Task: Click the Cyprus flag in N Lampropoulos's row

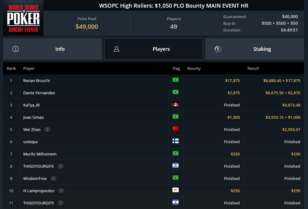Action: tap(176, 190)
